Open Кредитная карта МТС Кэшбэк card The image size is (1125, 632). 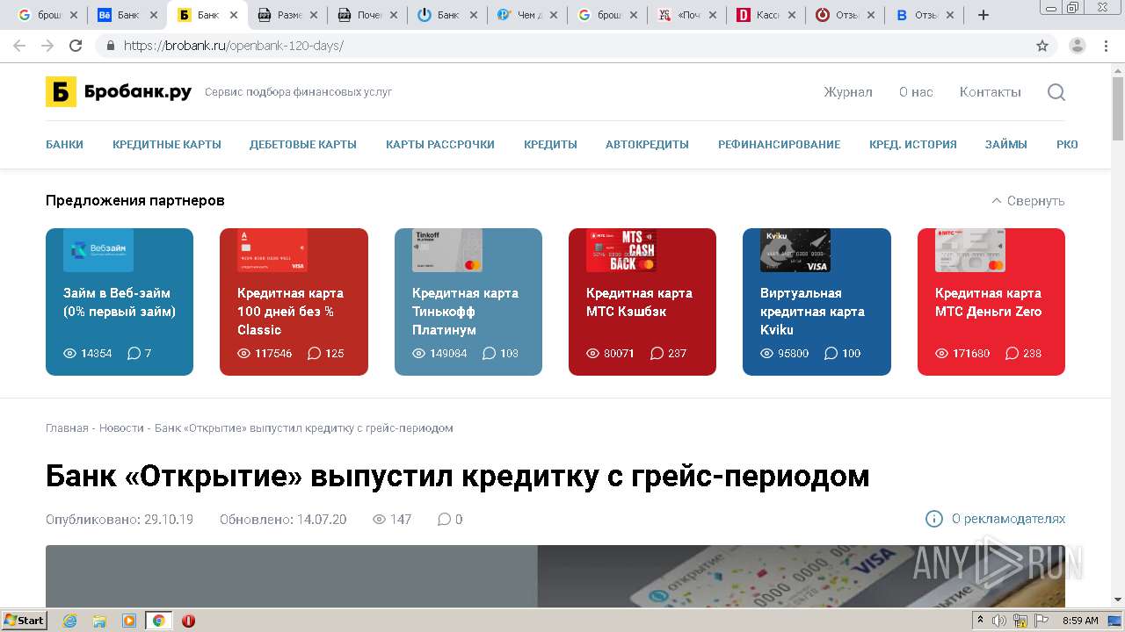[x=642, y=302]
